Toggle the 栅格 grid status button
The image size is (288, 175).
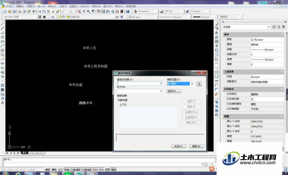tap(54, 170)
